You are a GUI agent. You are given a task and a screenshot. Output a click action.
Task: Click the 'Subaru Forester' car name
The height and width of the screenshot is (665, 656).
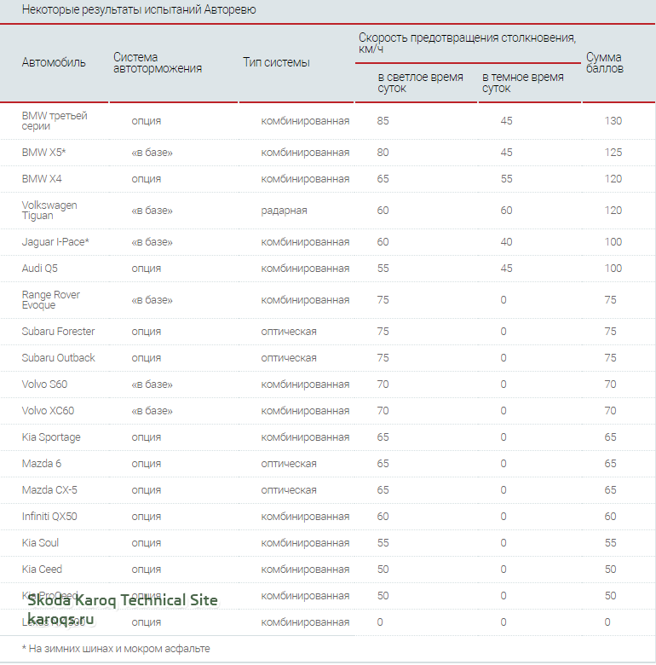click(58, 332)
